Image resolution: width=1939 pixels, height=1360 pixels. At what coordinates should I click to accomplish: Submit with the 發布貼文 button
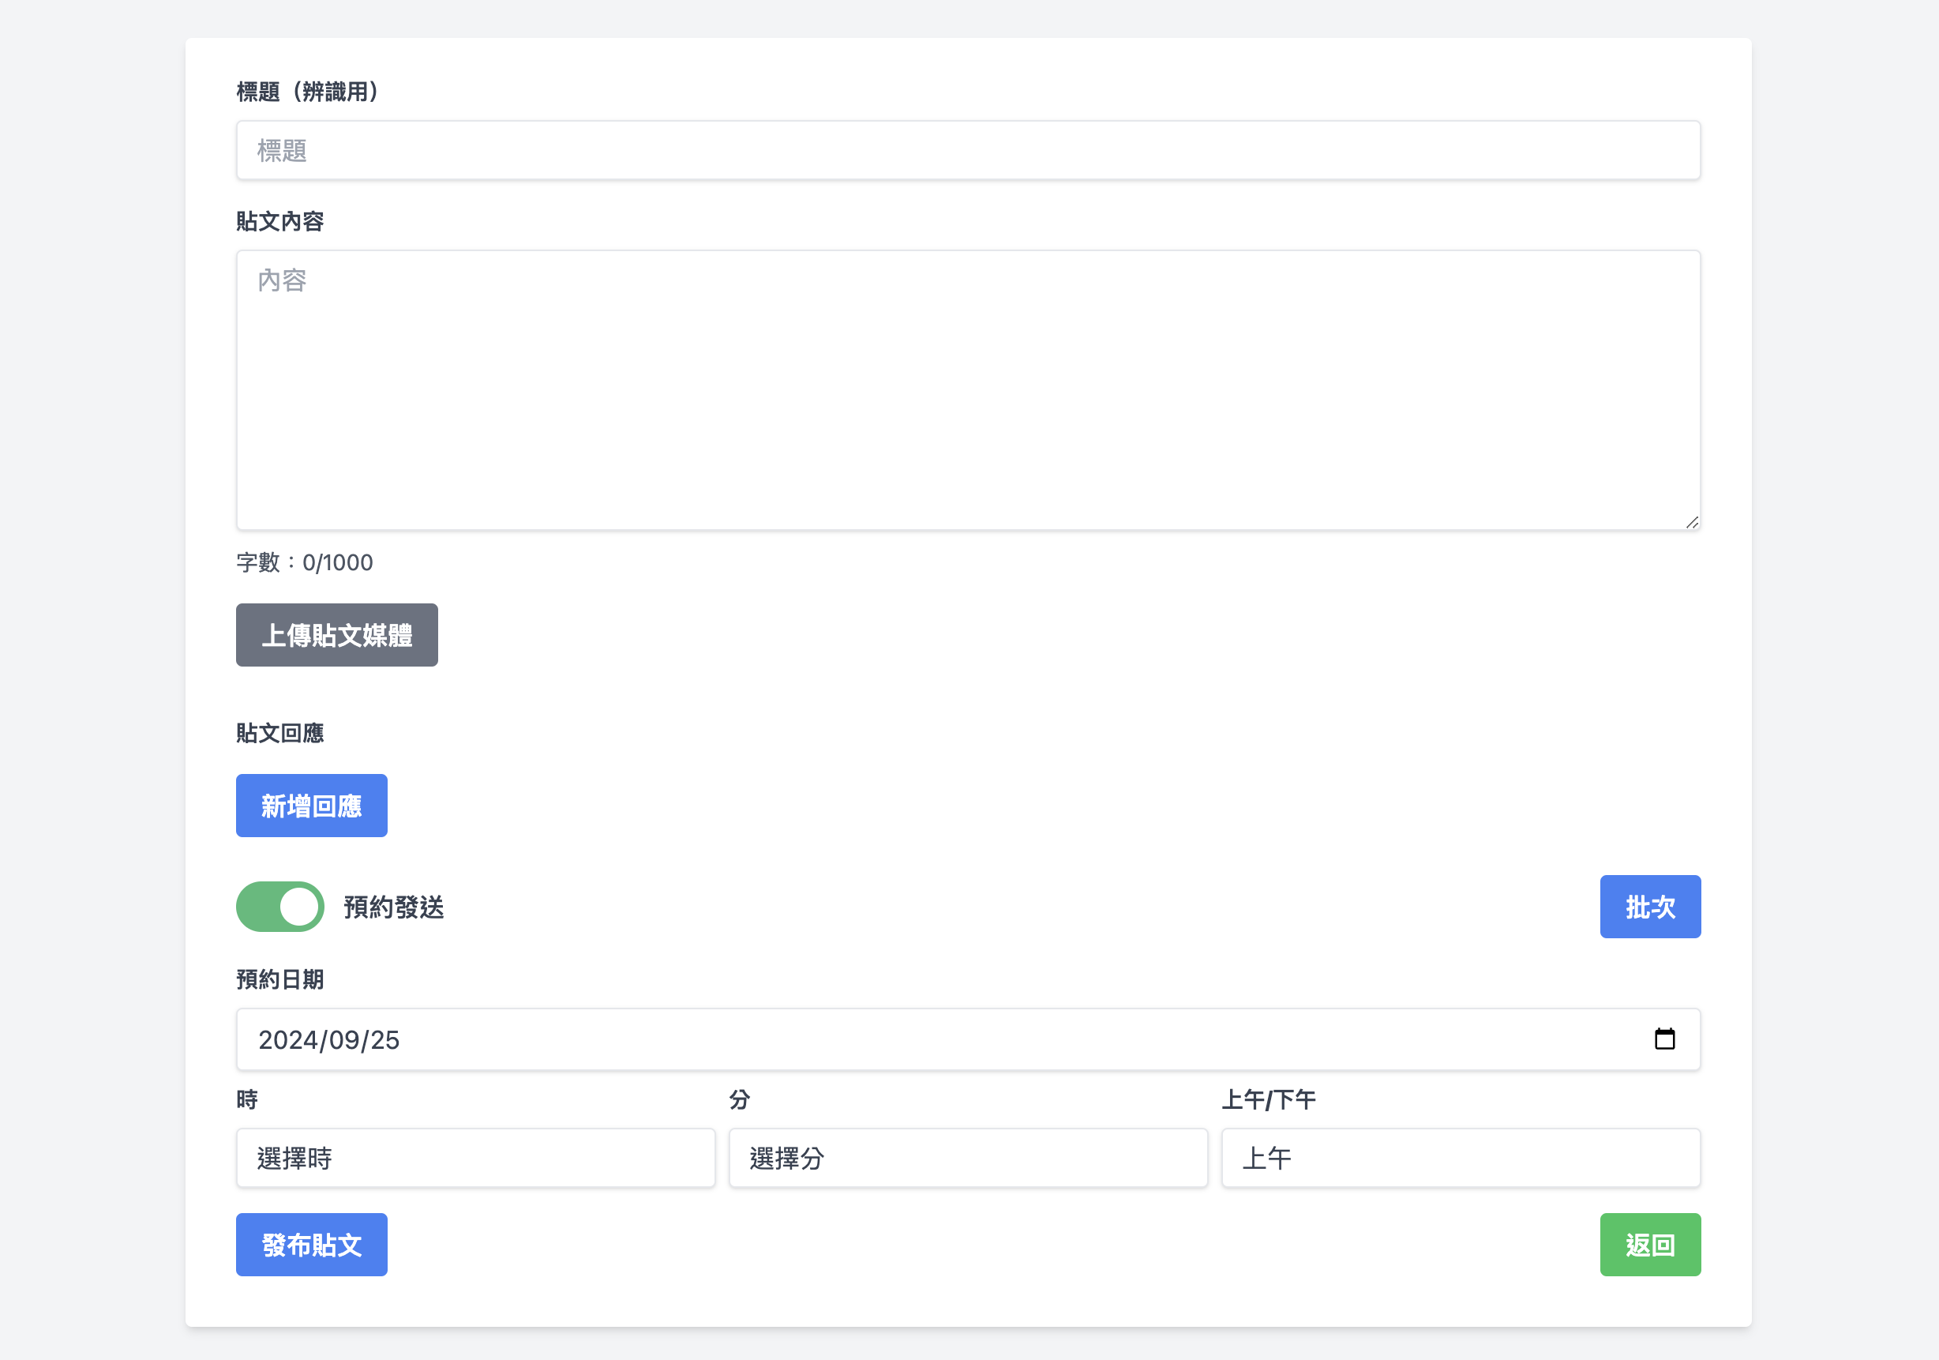tap(311, 1245)
